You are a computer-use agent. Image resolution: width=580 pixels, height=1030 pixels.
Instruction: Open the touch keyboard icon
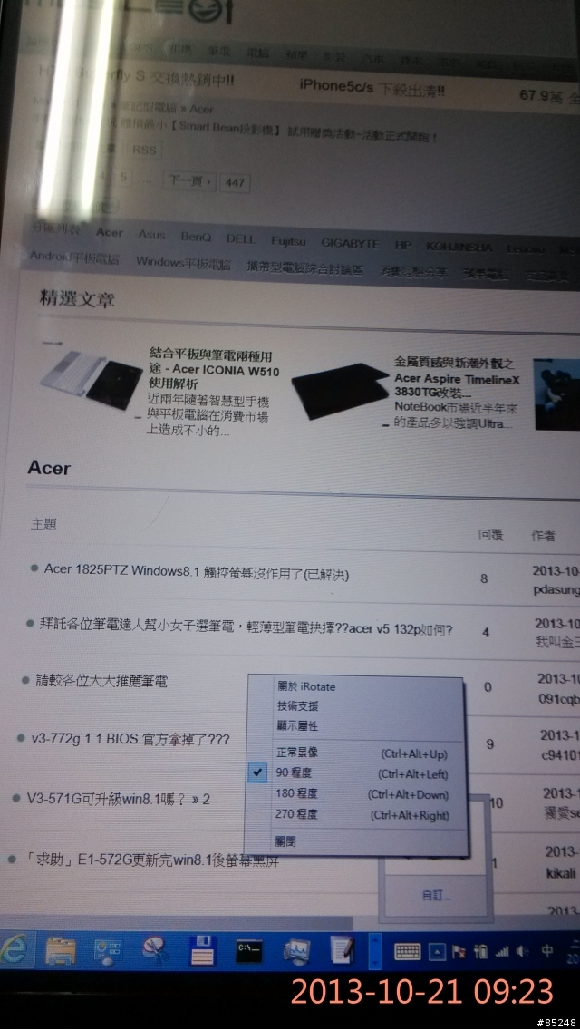coord(407,950)
